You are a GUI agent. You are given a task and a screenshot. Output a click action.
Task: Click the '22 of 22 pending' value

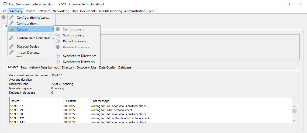62,84
